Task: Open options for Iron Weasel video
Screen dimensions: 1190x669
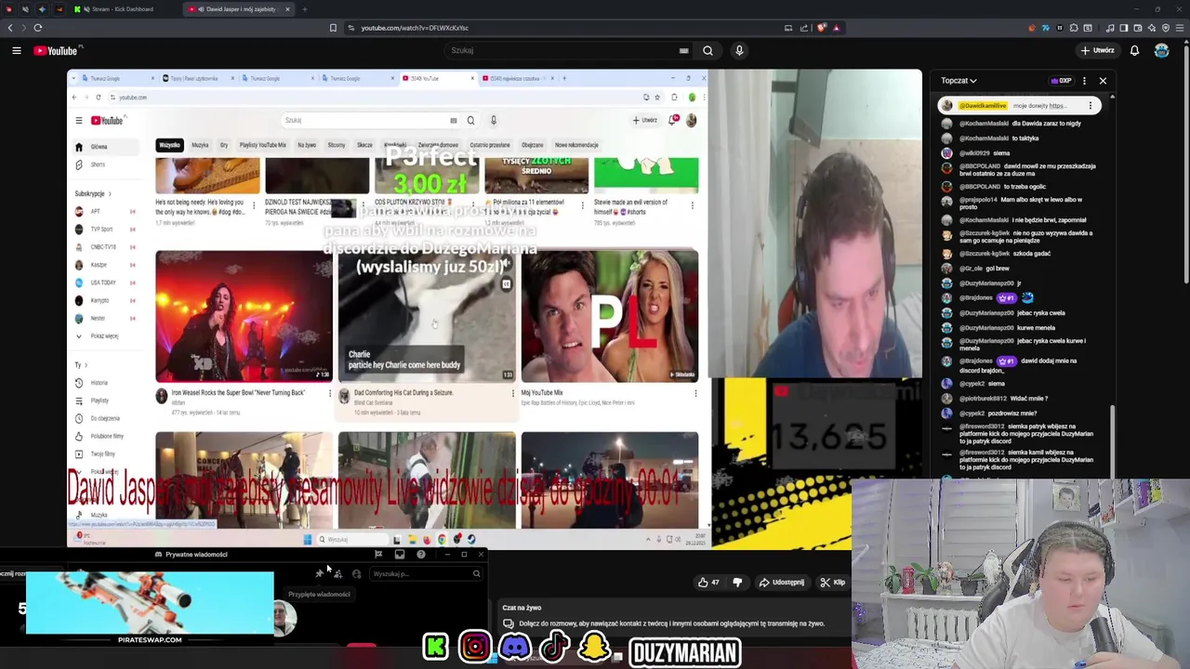Action: [329, 393]
